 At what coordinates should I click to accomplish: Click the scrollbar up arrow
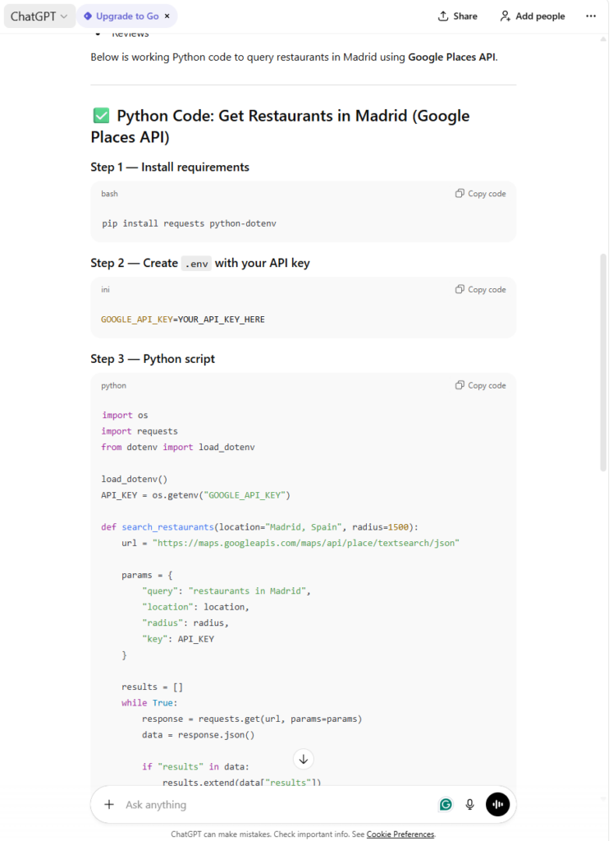click(x=604, y=39)
